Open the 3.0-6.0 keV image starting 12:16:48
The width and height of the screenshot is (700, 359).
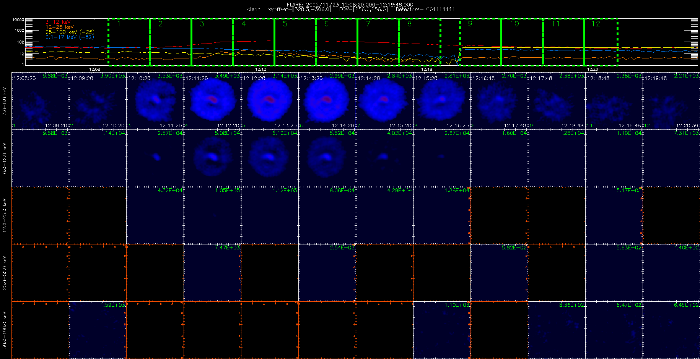click(x=499, y=101)
